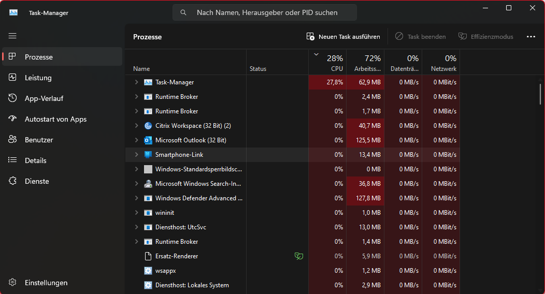Image resolution: width=545 pixels, height=294 pixels.
Task: Click the Citrix Workspace process icon
Action: coord(148,126)
